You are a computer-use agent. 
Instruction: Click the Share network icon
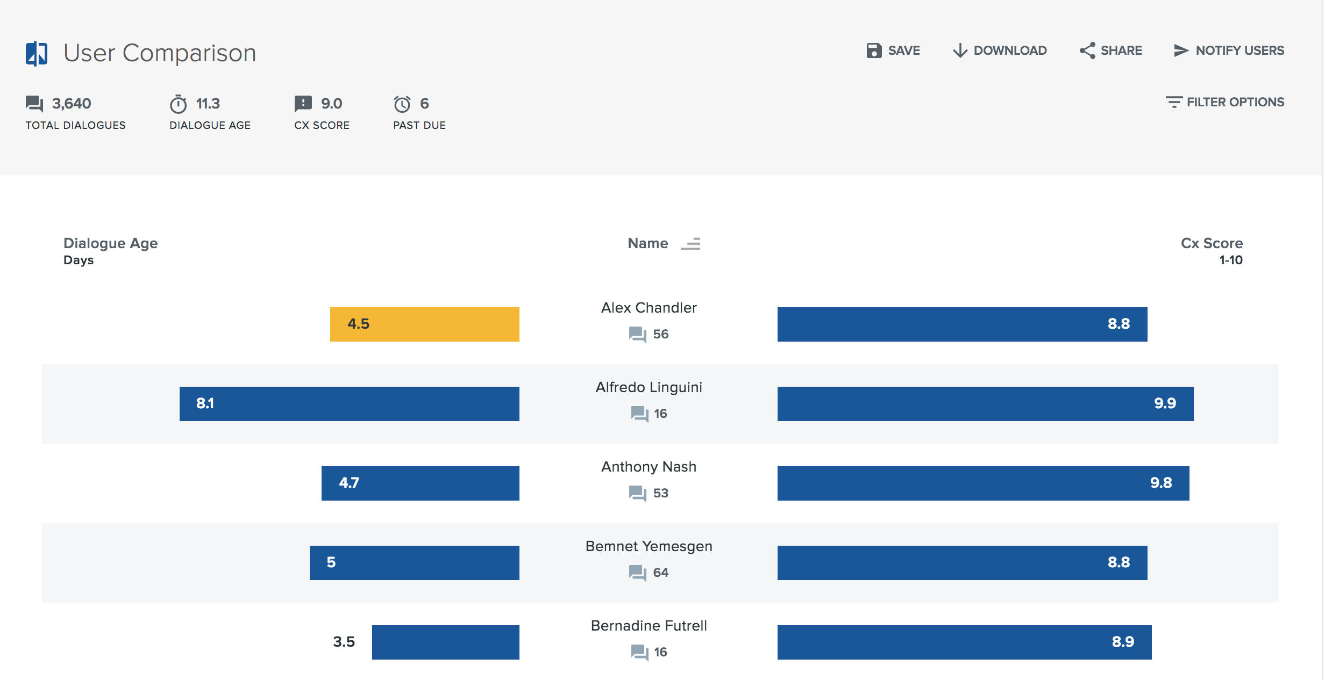1087,50
